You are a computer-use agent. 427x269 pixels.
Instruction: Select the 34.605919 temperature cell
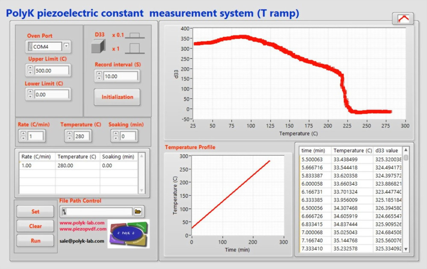pyautogui.click(x=352, y=216)
